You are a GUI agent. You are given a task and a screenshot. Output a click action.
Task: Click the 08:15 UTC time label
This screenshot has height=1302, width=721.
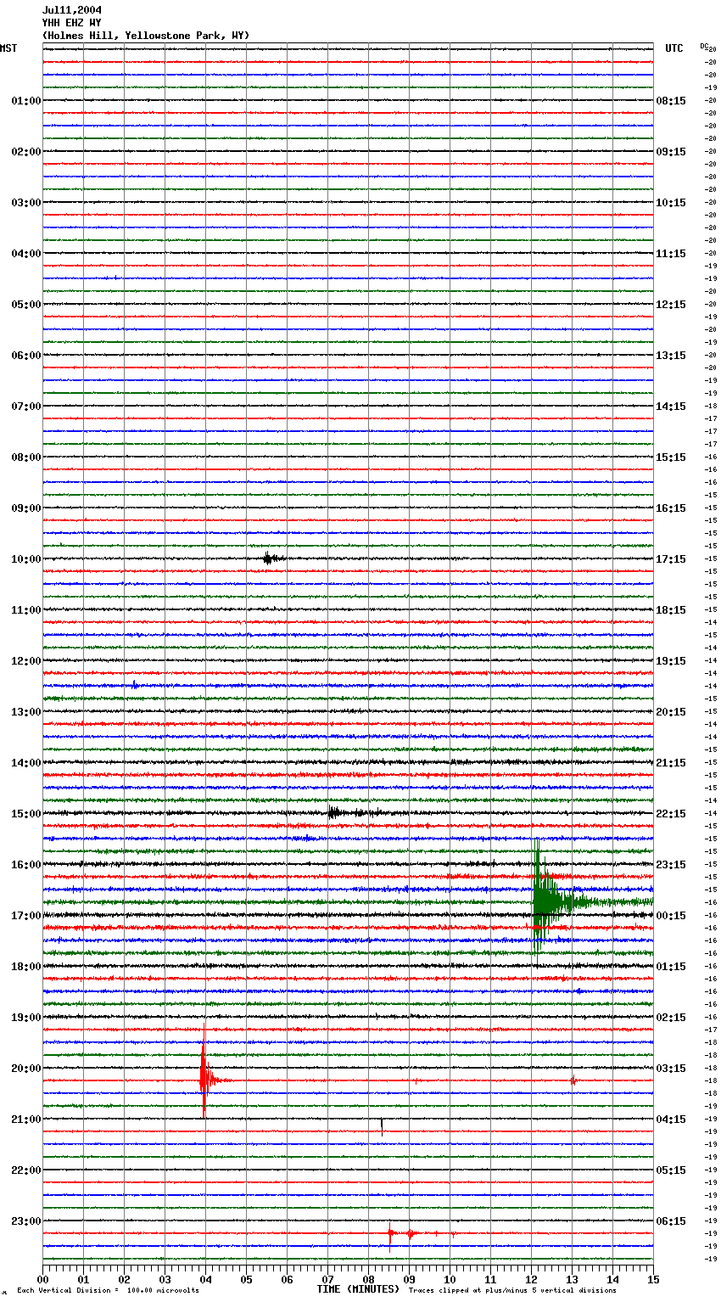(671, 101)
